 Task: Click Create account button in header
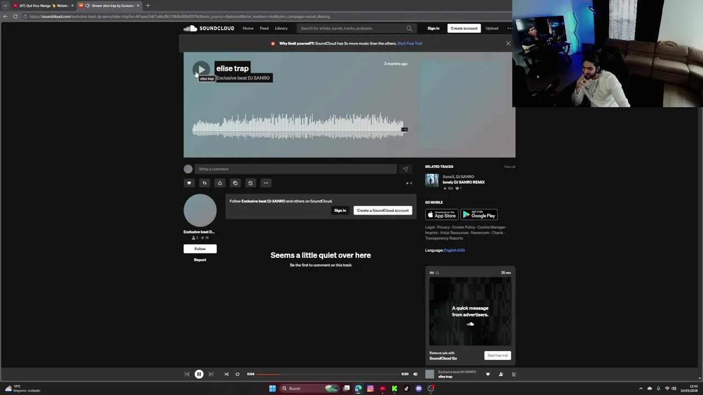tap(464, 29)
